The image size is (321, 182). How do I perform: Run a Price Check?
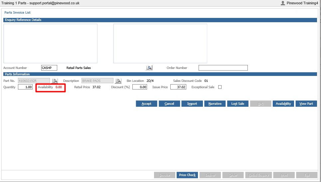click(x=187, y=175)
